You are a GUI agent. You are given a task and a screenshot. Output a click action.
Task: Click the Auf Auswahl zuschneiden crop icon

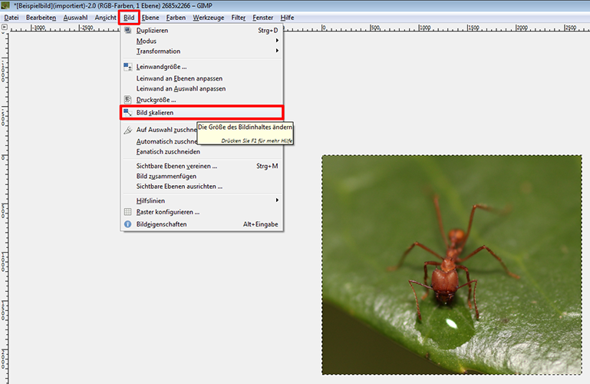point(128,130)
